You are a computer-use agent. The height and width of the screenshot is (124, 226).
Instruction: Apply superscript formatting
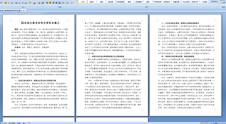point(23,3)
